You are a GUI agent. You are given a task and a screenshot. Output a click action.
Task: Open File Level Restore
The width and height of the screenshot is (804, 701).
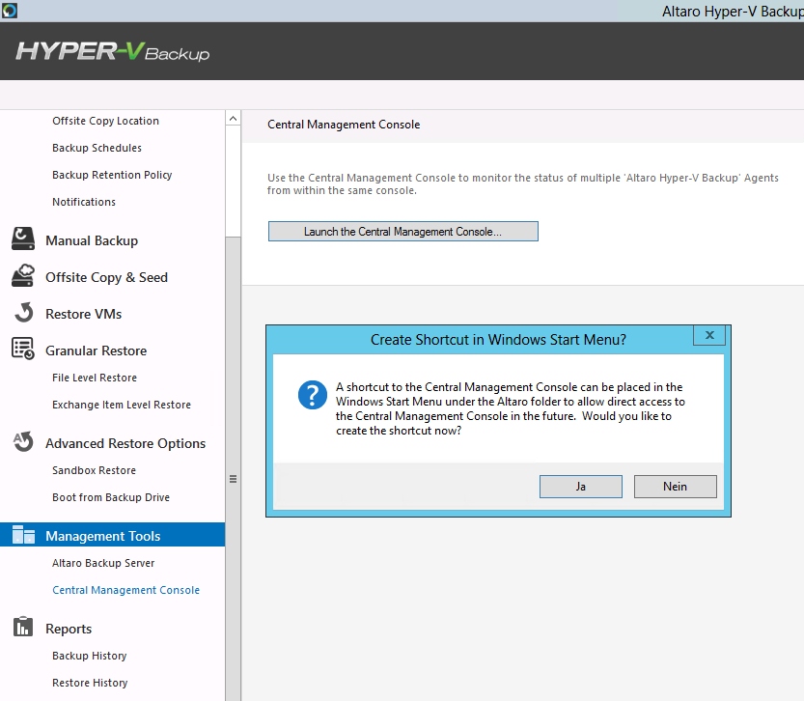pos(95,378)
